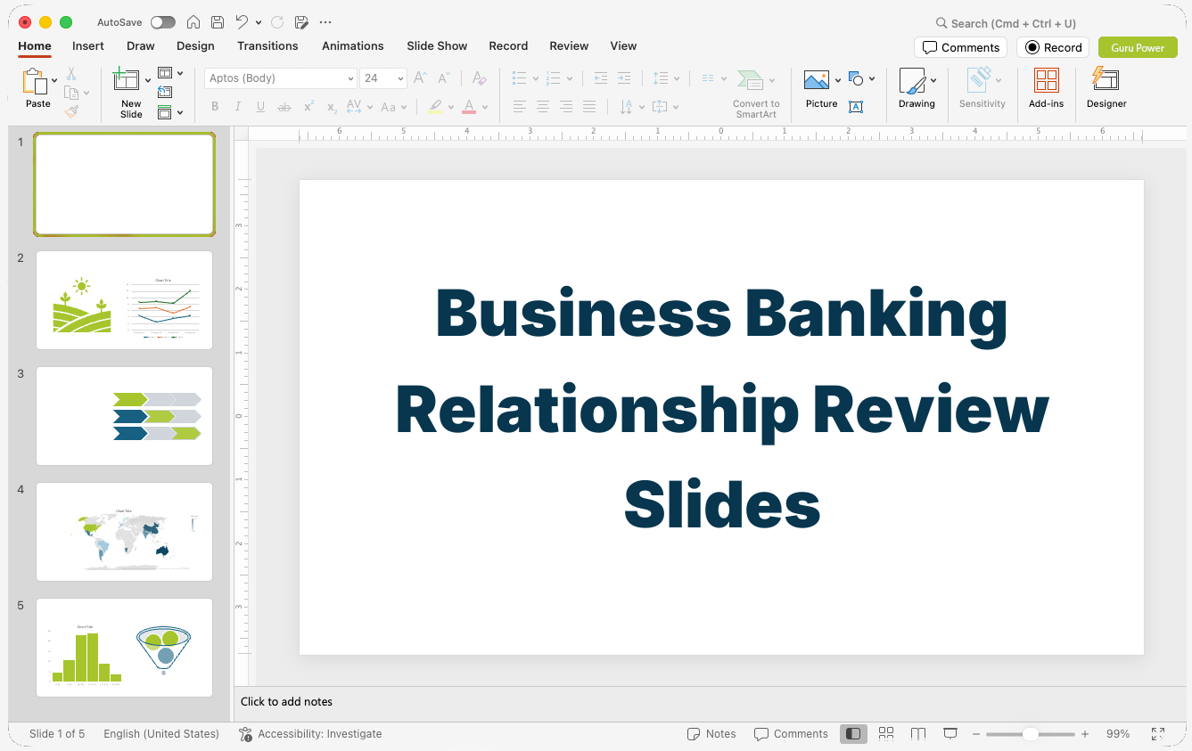
Task: Switch to Normal view in status bar
Action: pyautogui.click(x=853, y=734)
